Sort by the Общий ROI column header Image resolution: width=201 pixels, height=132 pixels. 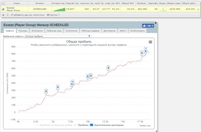(x=128, y=3)
